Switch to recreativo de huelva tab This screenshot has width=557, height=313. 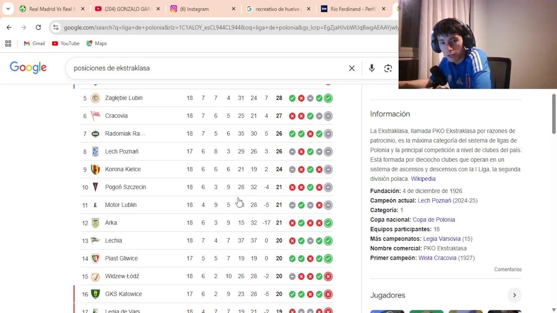point(273,9)
